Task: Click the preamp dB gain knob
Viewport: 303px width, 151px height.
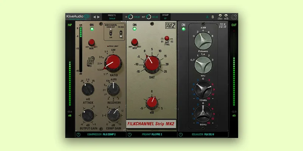Action: click(152, 103)
